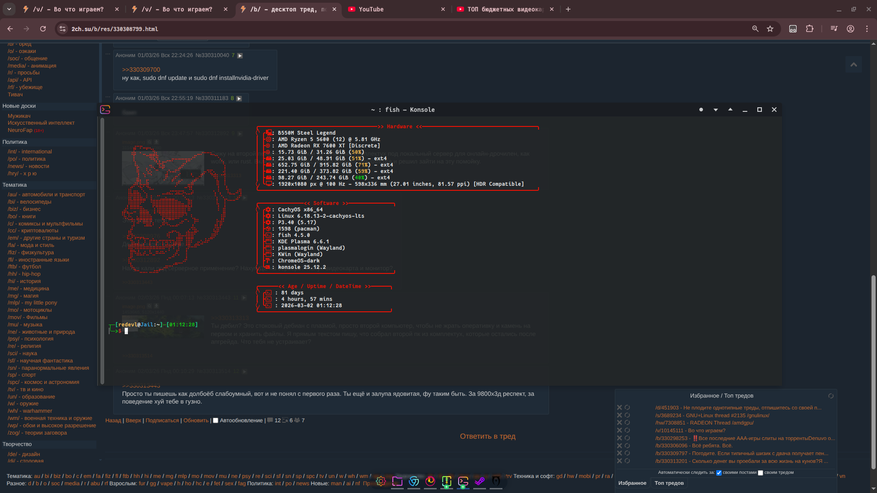Bookmark this page with the star icon
Viewport: 877px width, 493px height.
click(x=770, y=29)
